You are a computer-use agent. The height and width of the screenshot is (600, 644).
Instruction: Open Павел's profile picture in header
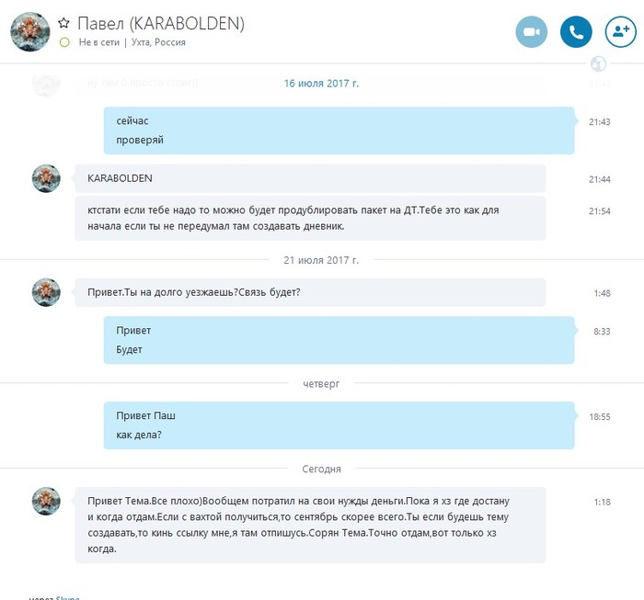pyautogui.click(x=30, y=32)
